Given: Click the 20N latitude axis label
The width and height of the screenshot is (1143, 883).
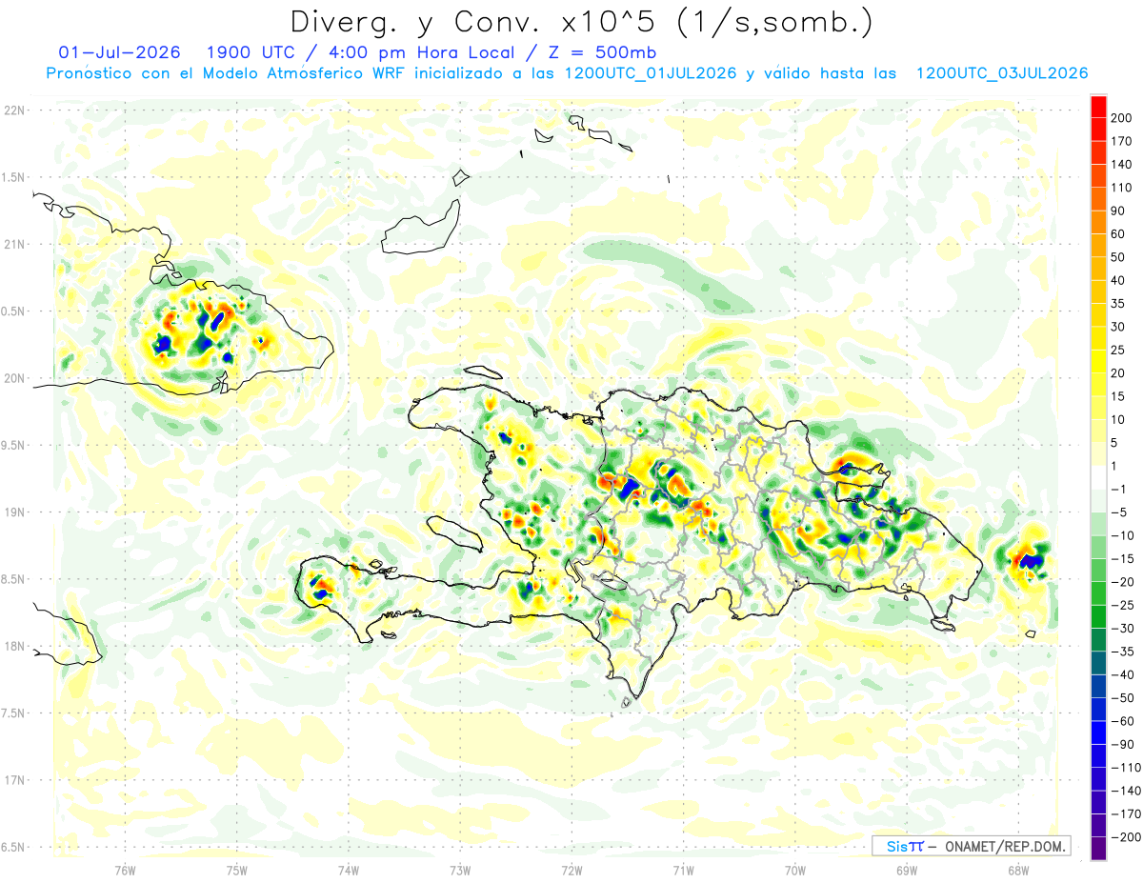Looking at the screenshot, I should pyautogui.click(x=14, y=378).
